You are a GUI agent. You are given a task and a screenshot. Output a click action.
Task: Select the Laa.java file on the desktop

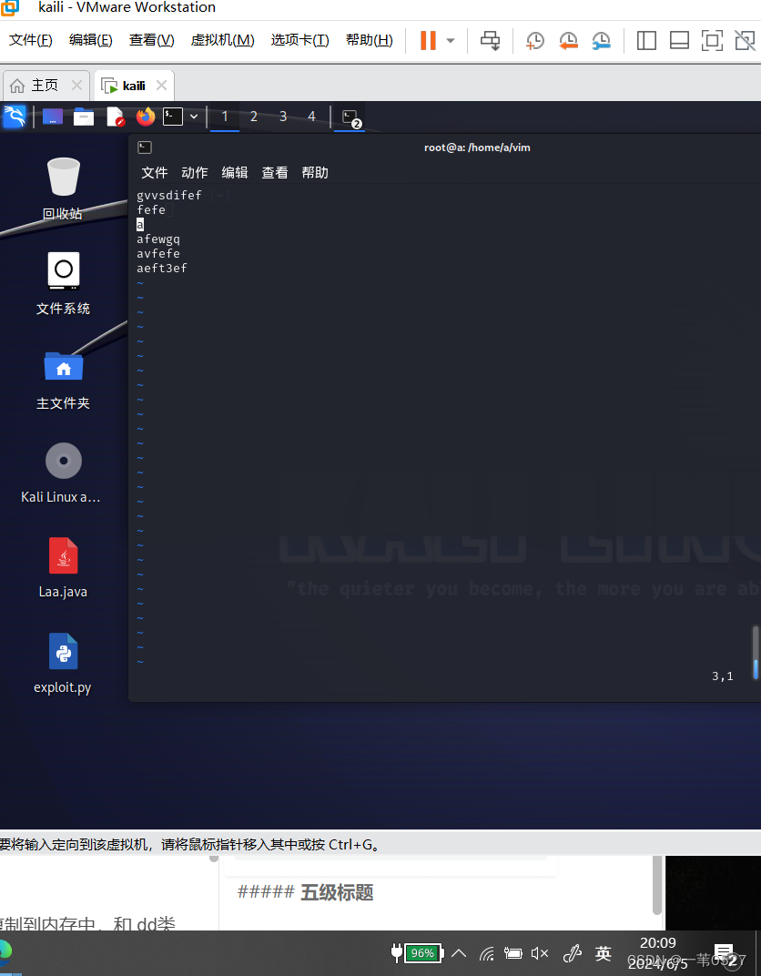click(x=63, y=568)
